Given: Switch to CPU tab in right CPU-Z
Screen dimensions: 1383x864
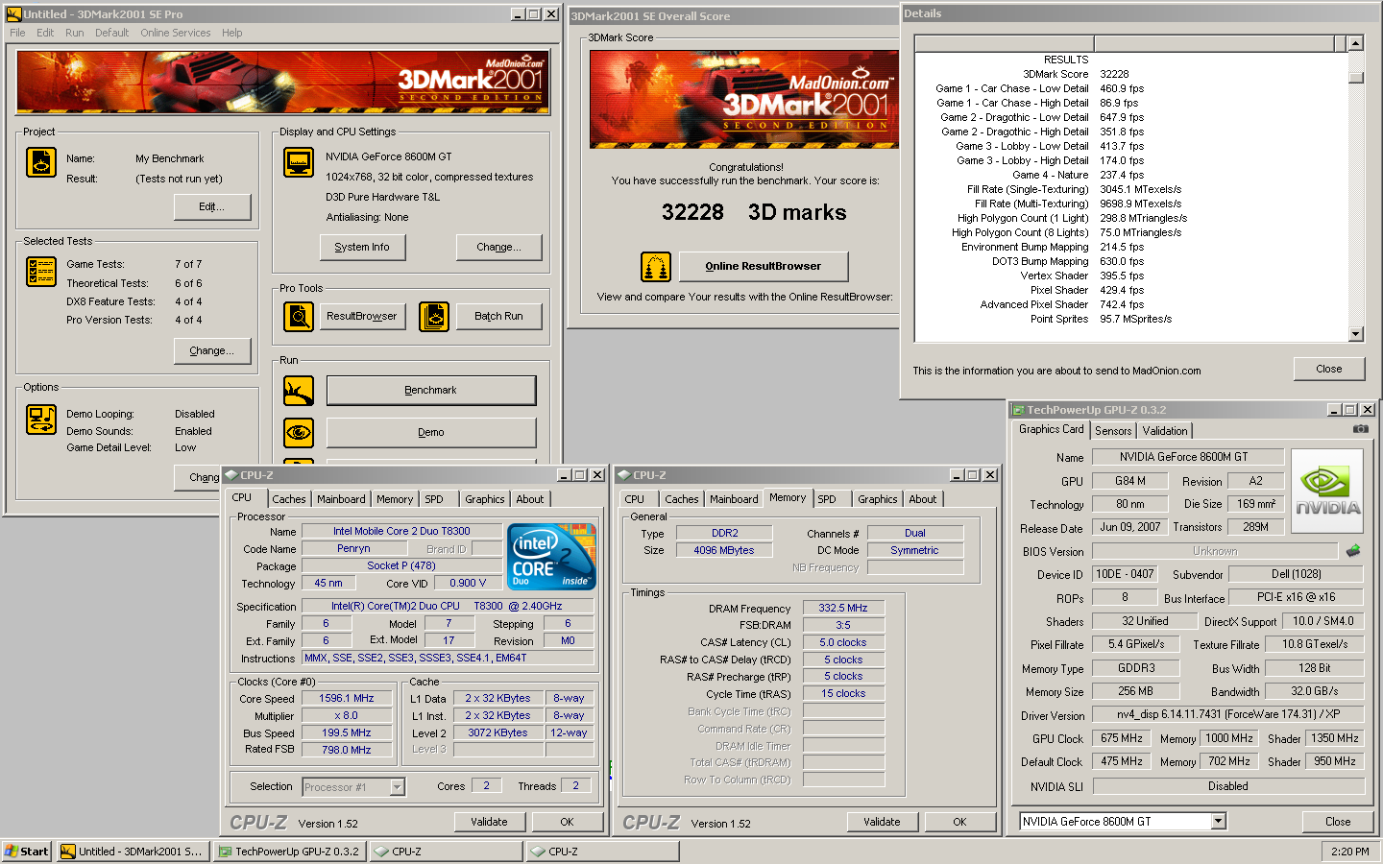Looking at the screenshot, I should pos(635,499).
